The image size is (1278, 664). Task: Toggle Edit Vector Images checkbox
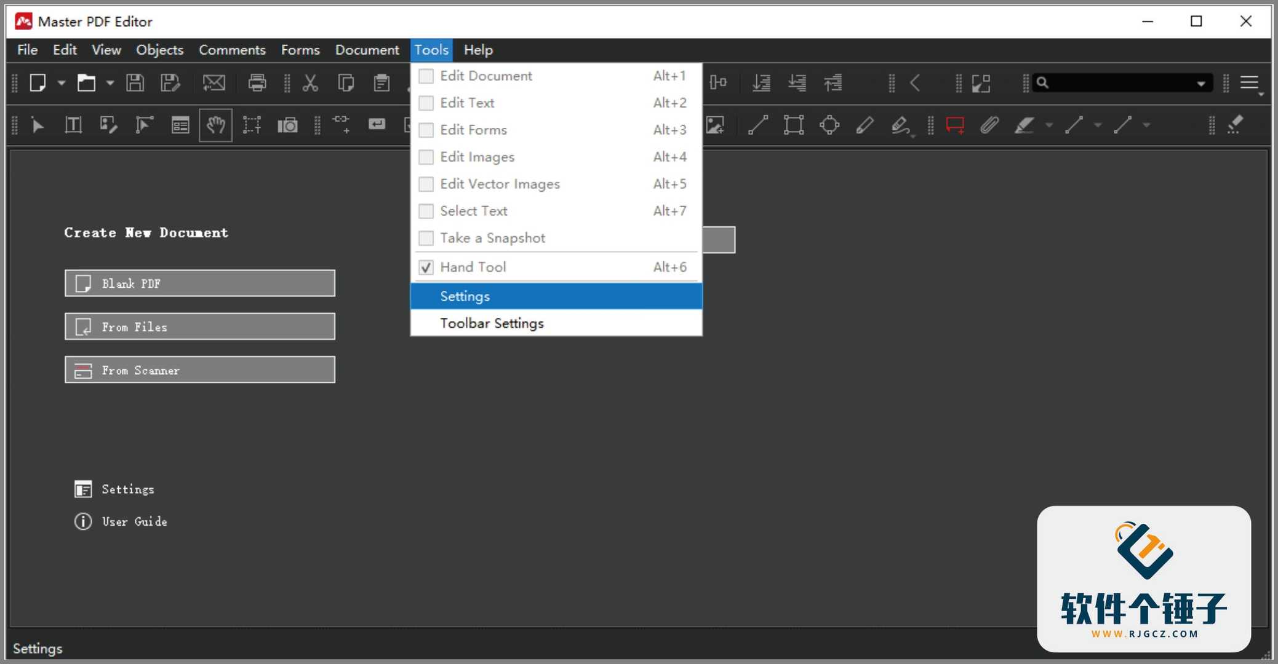(426, 184)
